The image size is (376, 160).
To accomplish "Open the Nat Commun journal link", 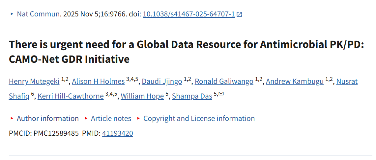I will point(39,14).
